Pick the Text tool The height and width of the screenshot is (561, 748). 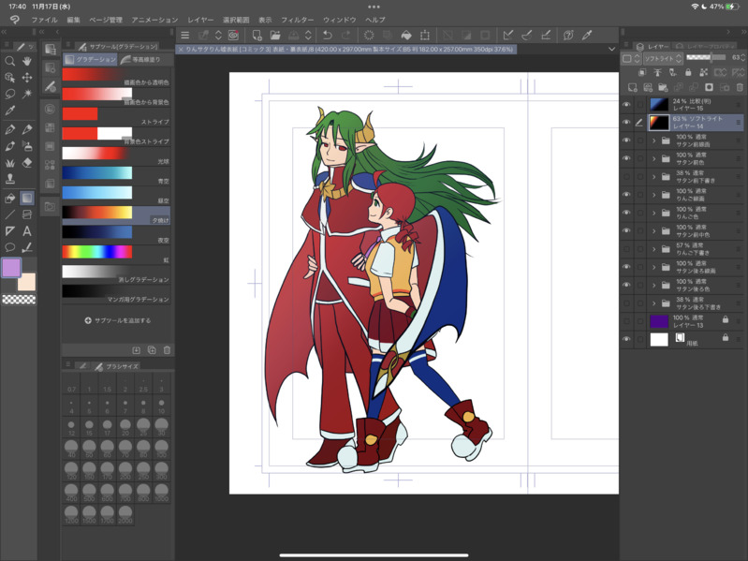coord(27,230)
